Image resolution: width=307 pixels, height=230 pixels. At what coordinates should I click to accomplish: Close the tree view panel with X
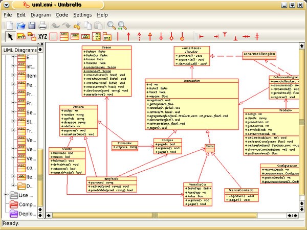pyautogui.click(x=42, y=44)
